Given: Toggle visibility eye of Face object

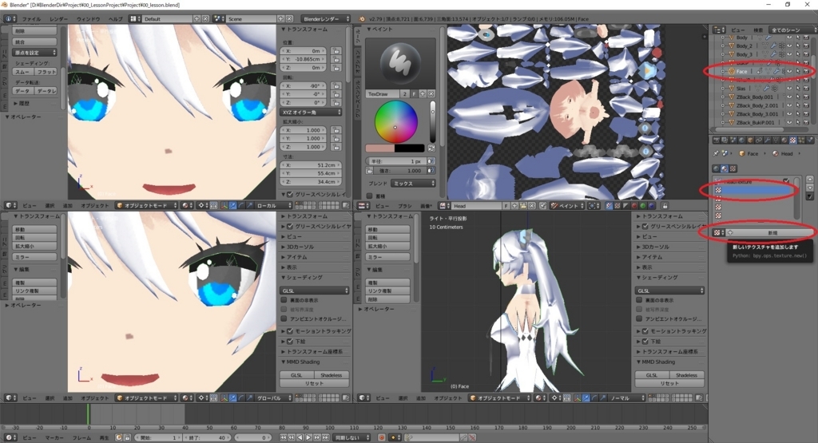Looking at the screenshot, I should (789, 71).
